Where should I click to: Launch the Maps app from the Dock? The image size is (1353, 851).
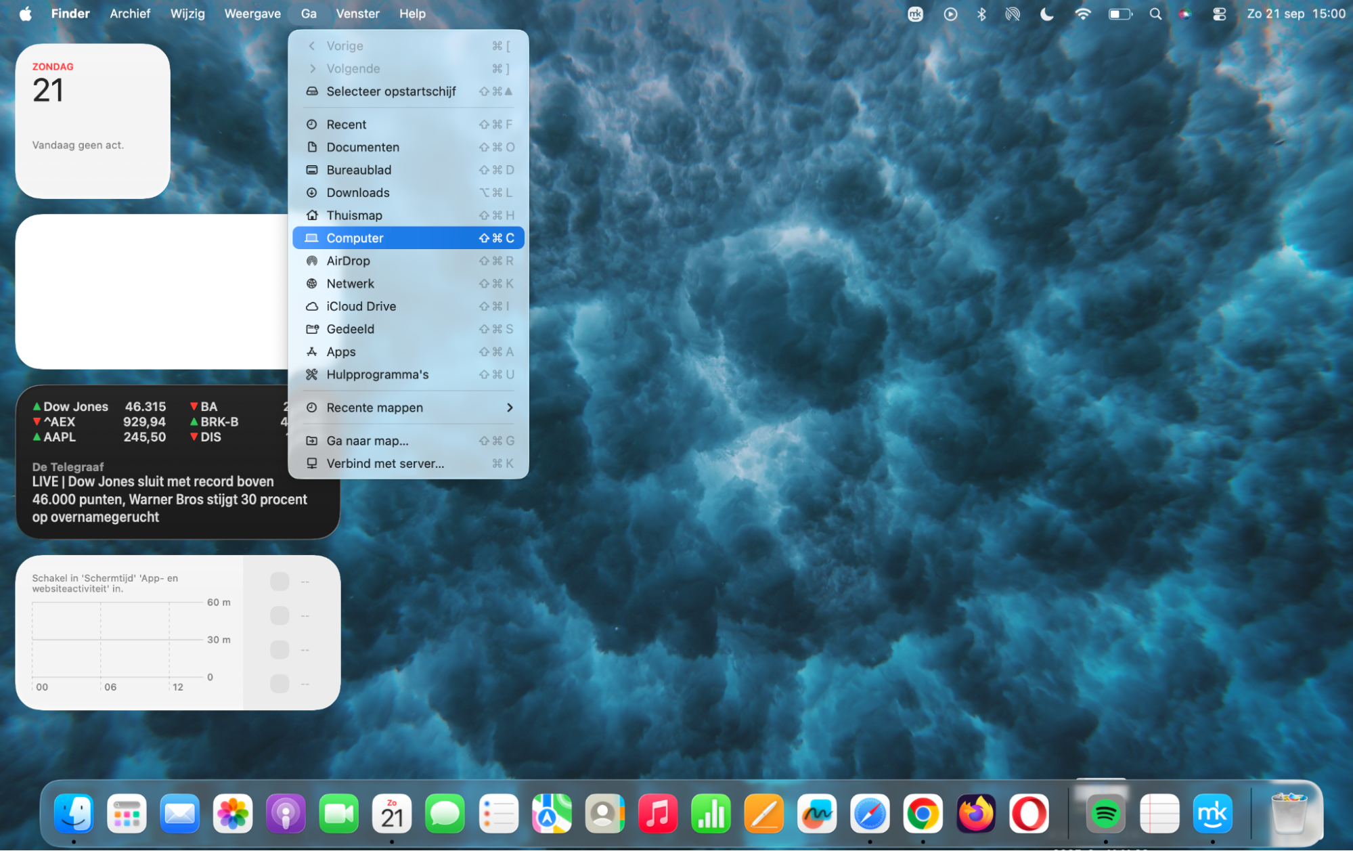552,813
